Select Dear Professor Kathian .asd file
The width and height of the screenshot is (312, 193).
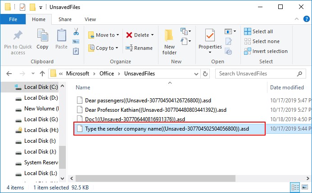click(x=151, y=110)
